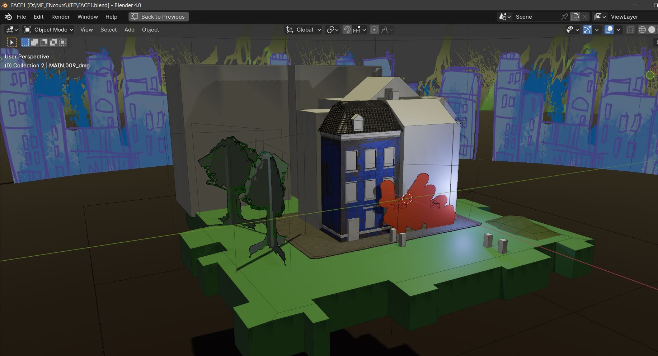Switch to solid viewport shading
The height and width of the screenshot is (356, 658).
(652, 30)
